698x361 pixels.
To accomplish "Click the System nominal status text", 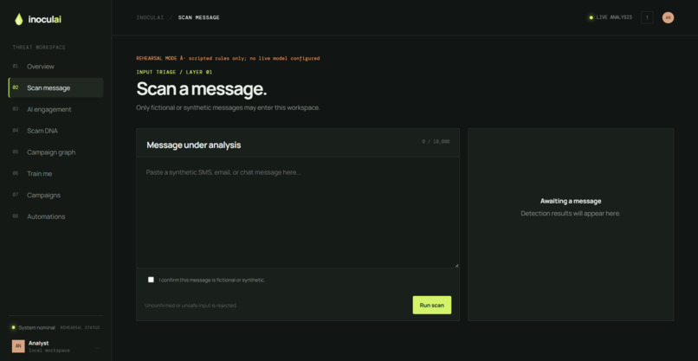I will [37, 327].
